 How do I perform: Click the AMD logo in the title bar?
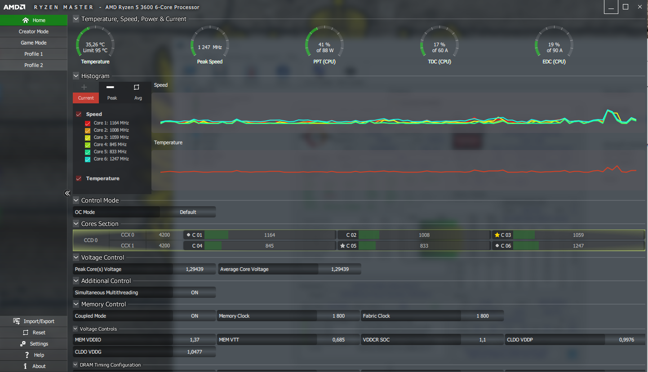pyautogui.click(x=13, y=7)
